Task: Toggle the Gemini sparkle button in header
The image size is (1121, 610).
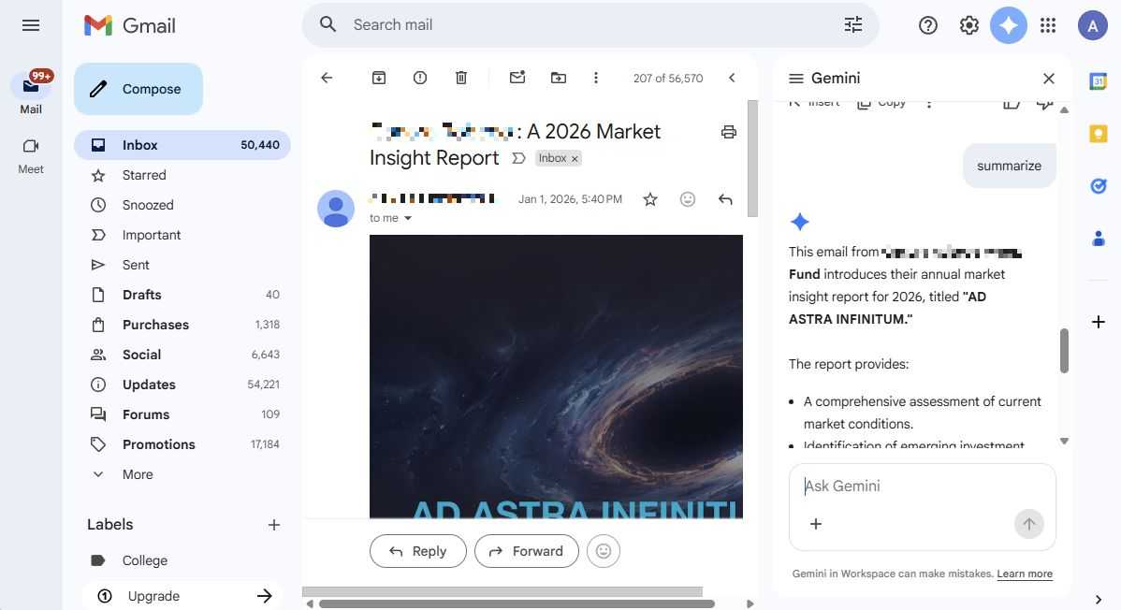Action: (1009, 26)
